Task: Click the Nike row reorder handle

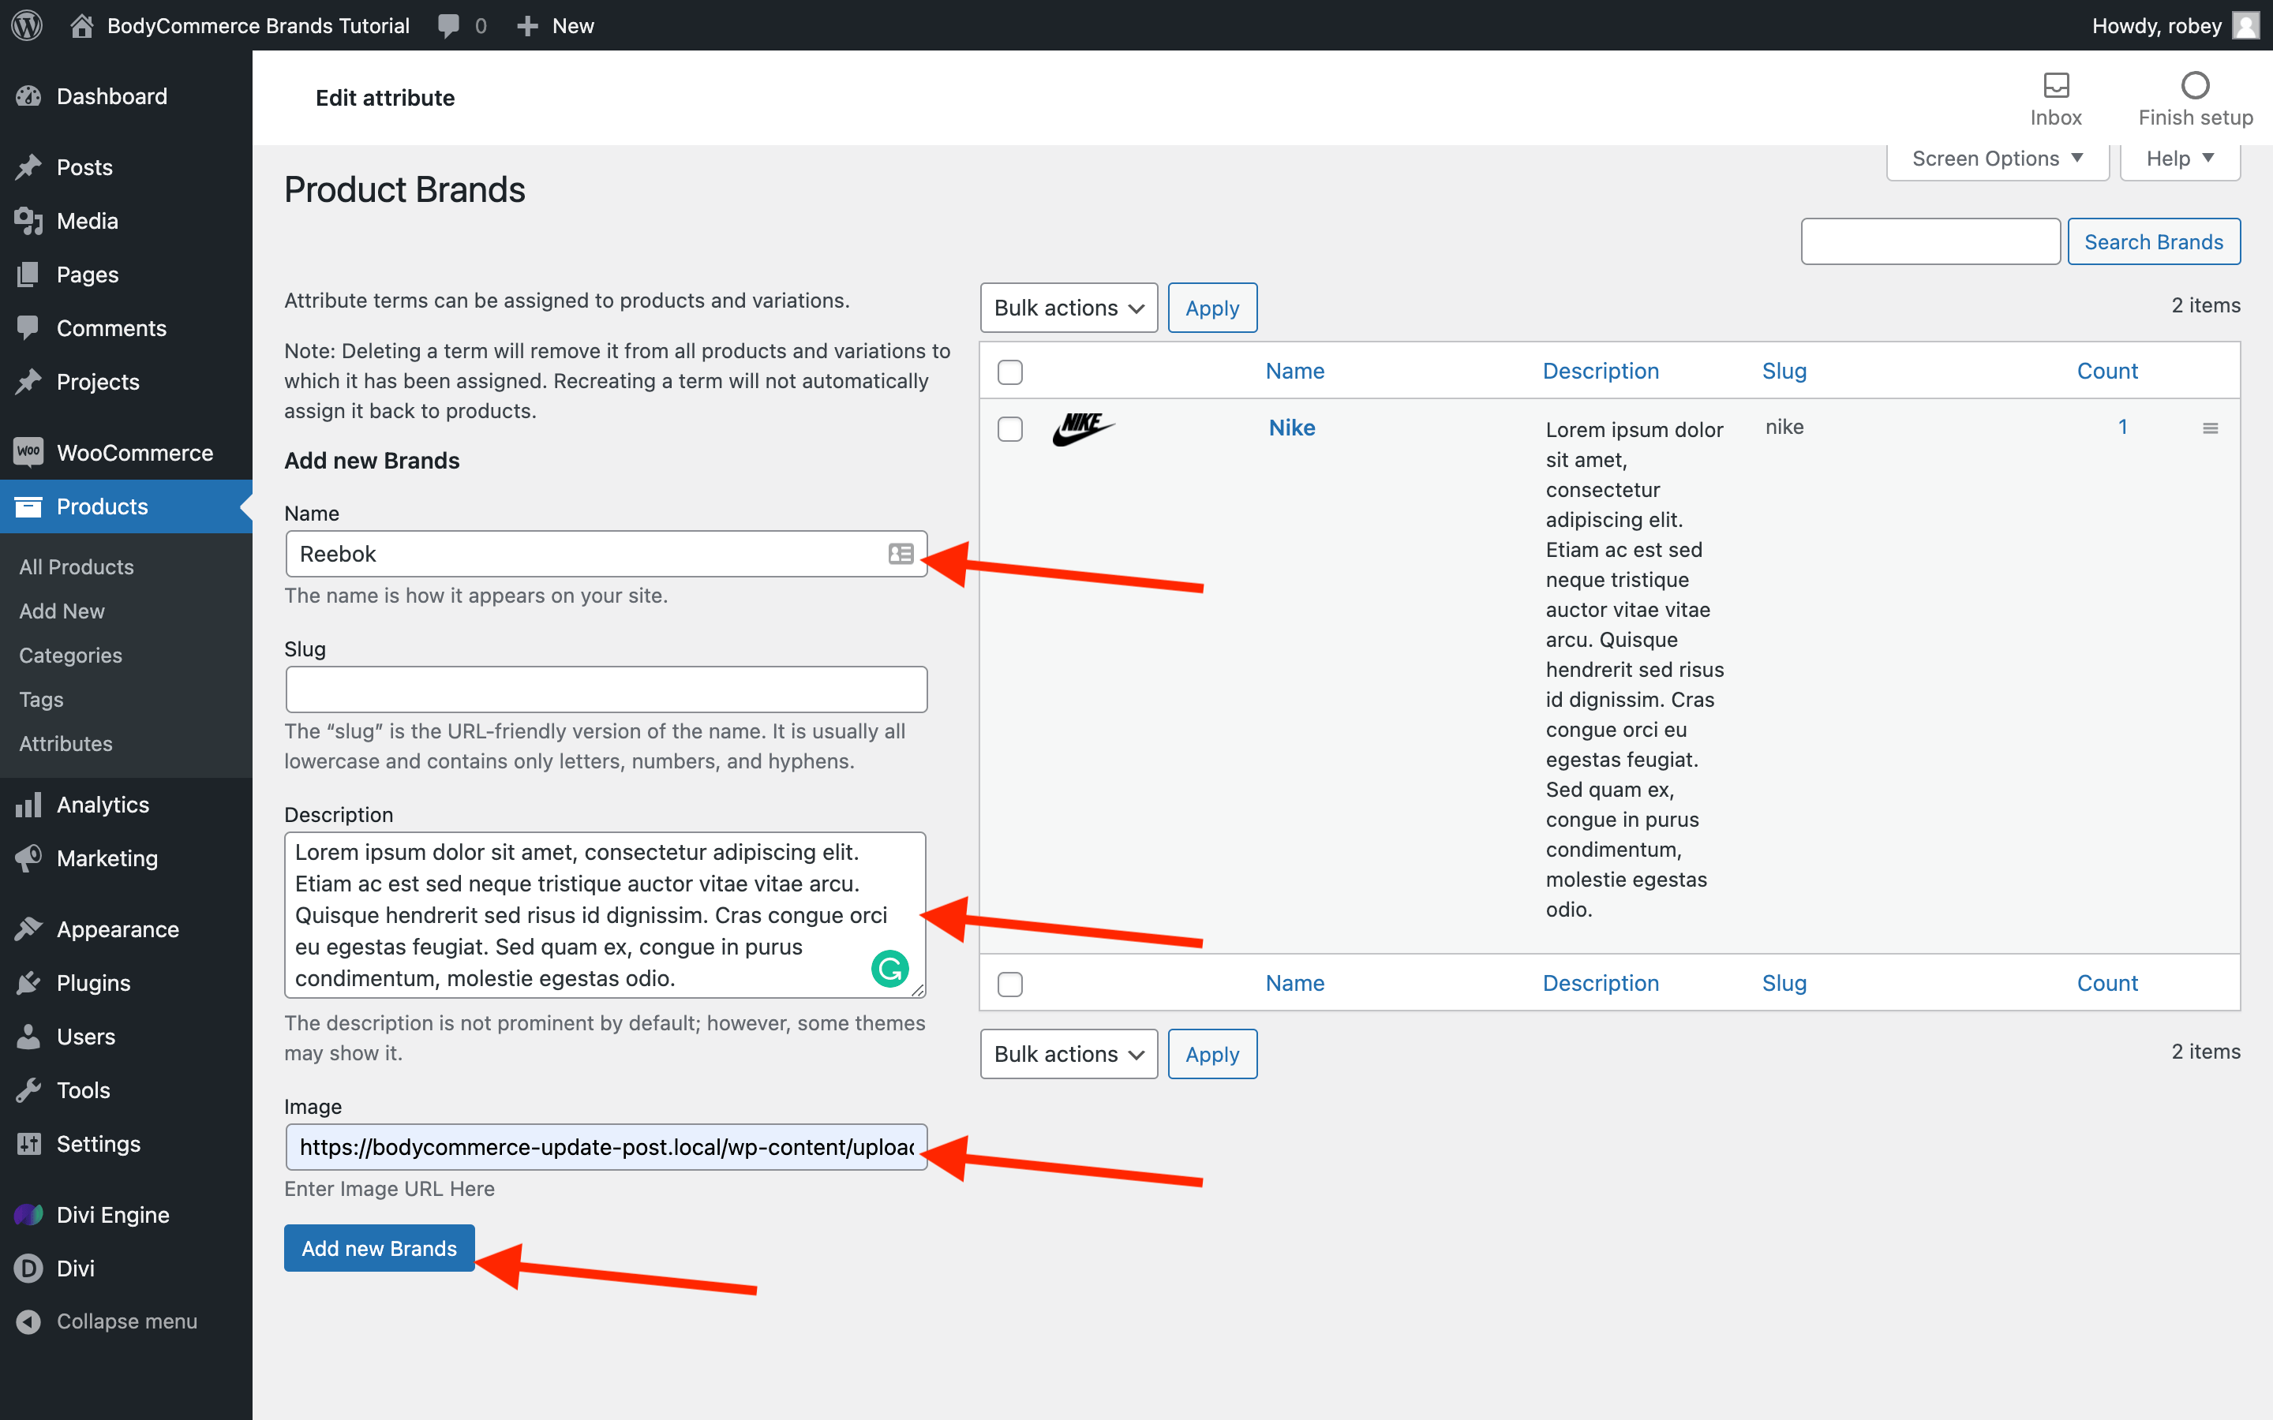Action: coord(2210,428)
